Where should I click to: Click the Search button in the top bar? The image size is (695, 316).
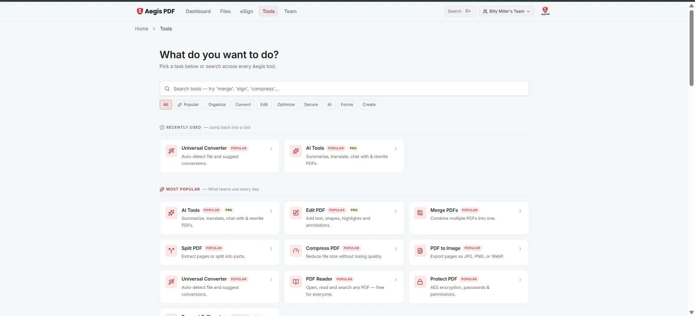pyautogui.click(x=460, y=11)
